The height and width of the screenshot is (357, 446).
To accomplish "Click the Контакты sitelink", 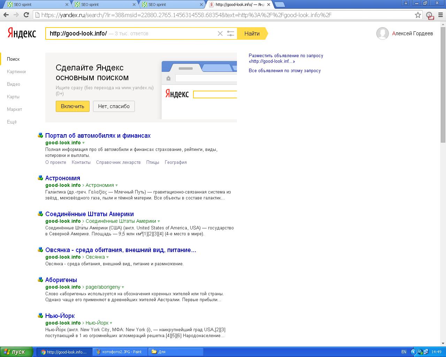I will (x=81, y=162).
